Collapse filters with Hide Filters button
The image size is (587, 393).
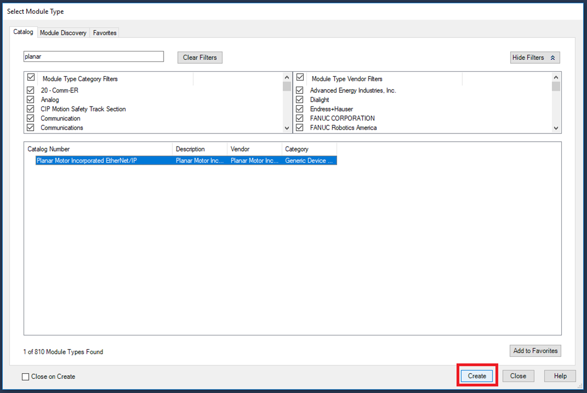click(534, 57)
